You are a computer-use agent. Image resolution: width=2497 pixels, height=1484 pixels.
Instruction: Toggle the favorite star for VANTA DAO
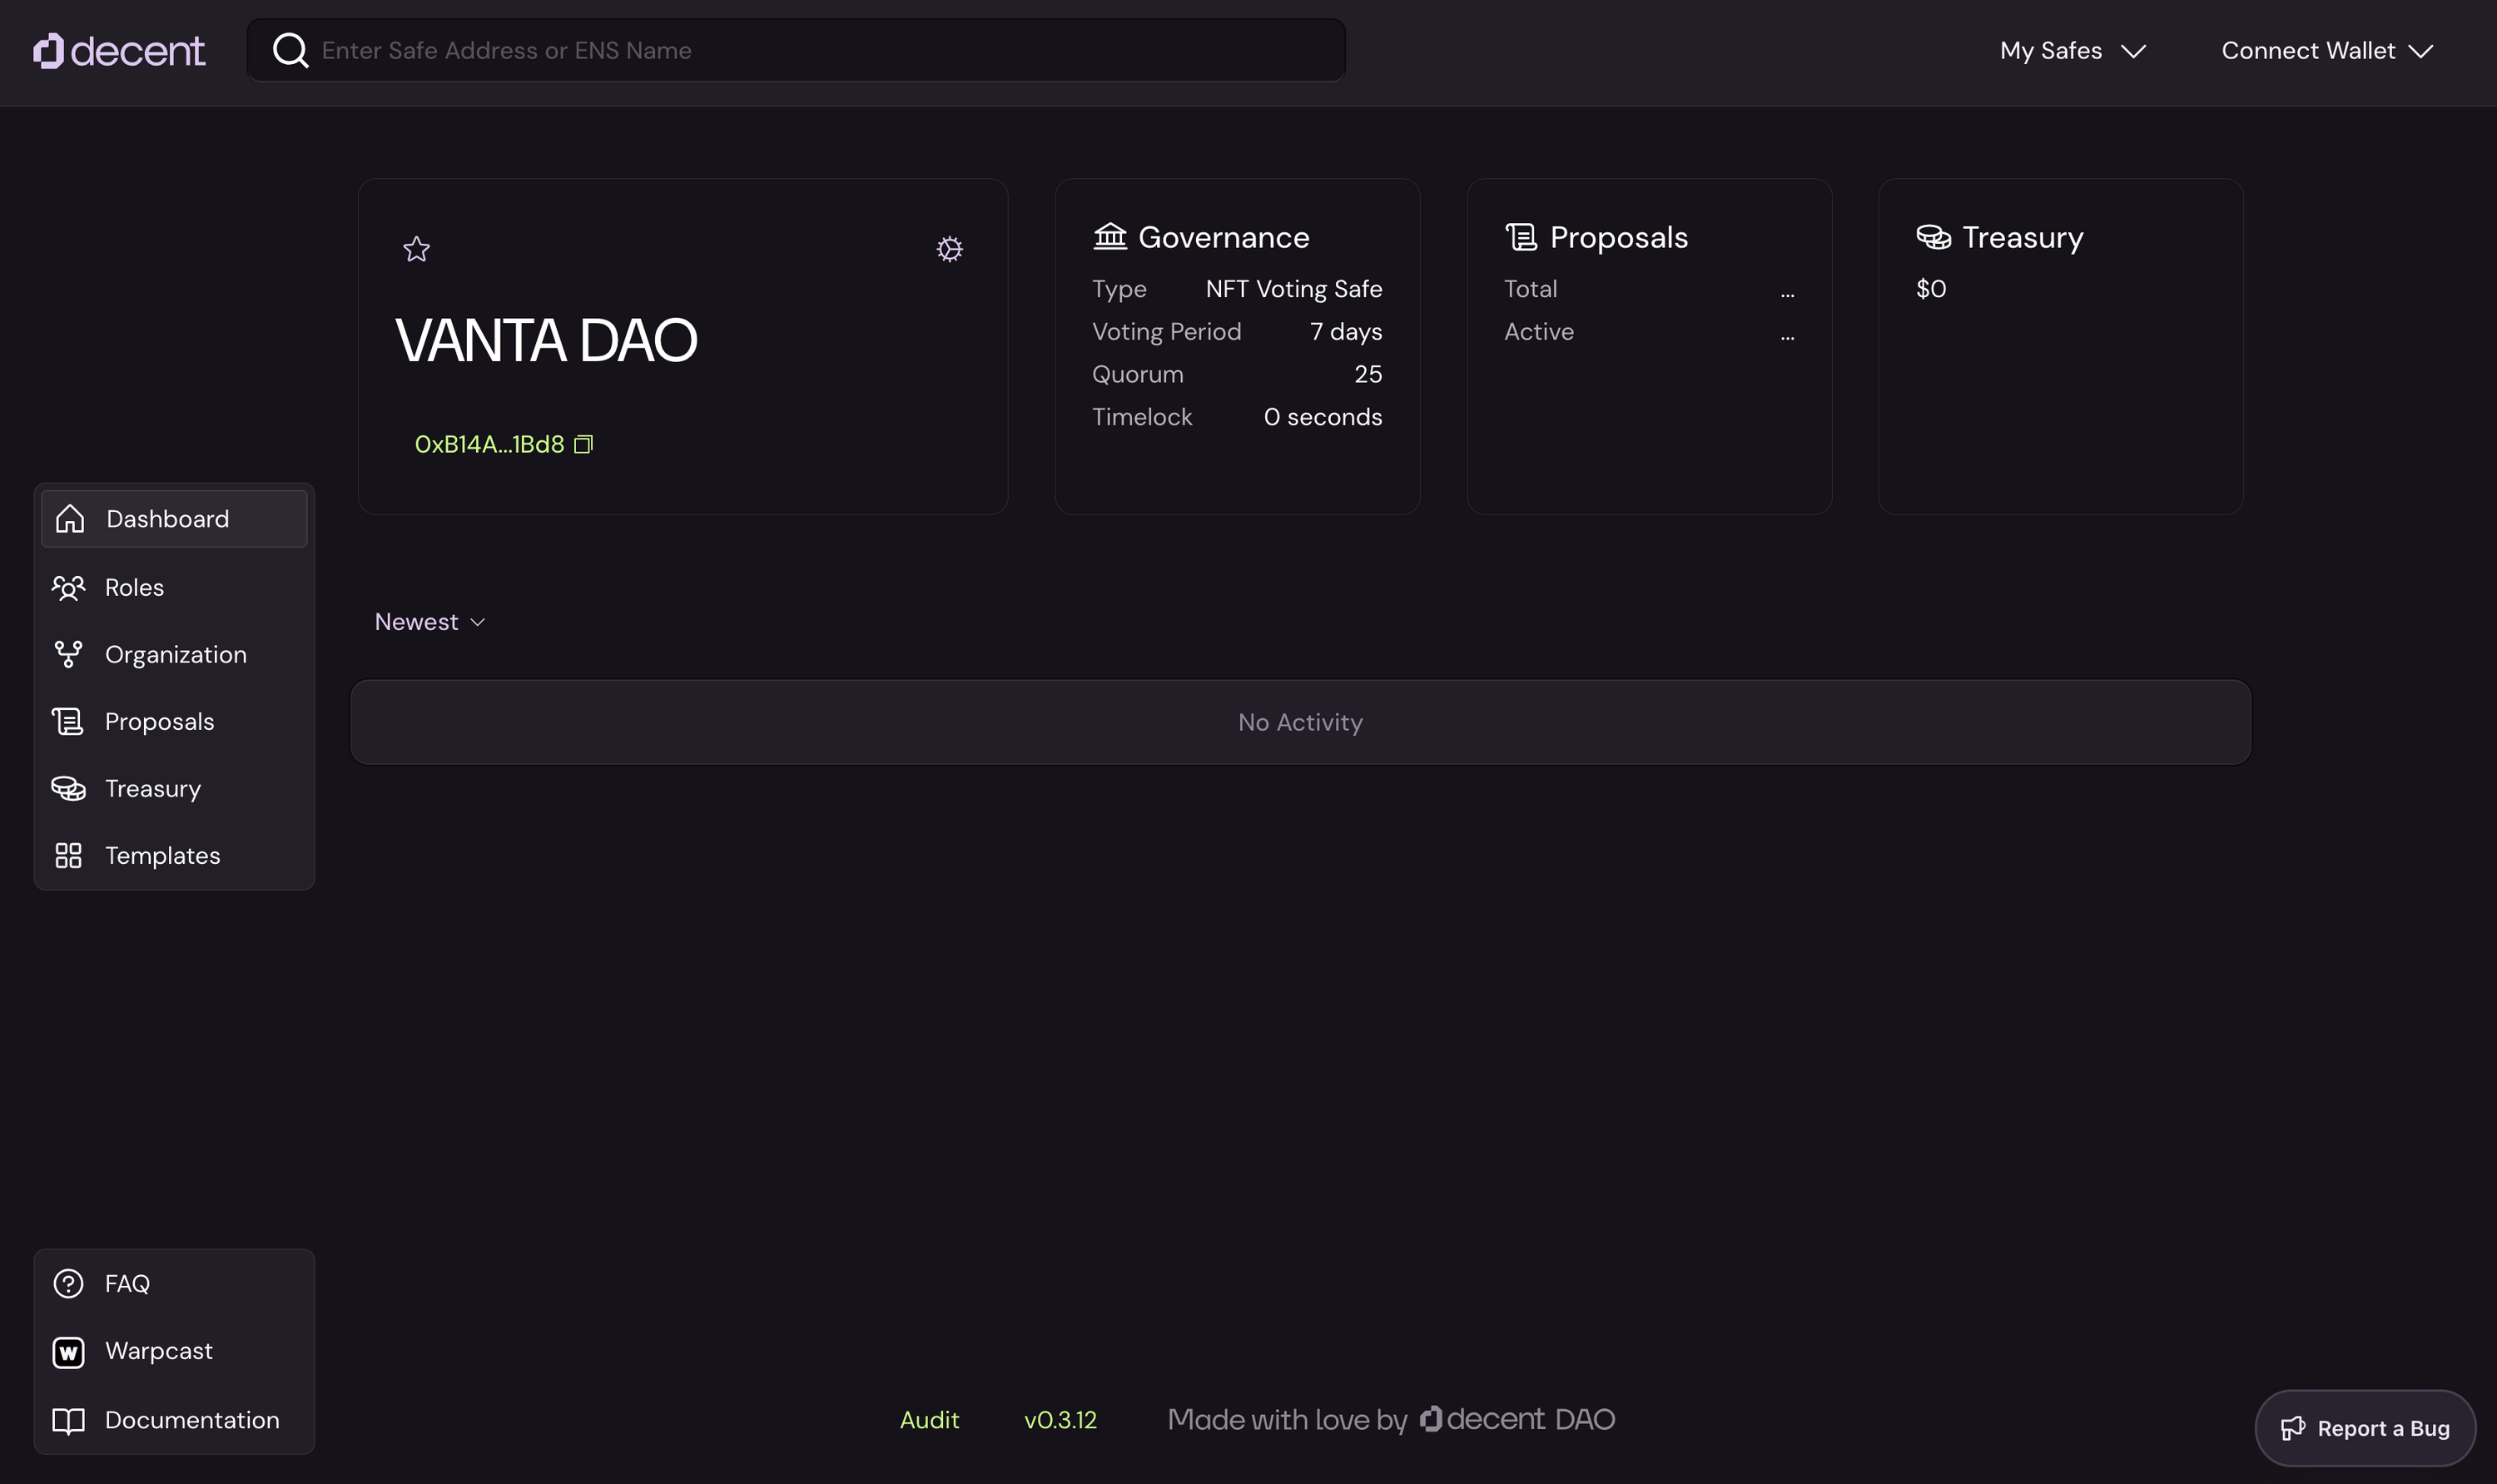(416, 249)
